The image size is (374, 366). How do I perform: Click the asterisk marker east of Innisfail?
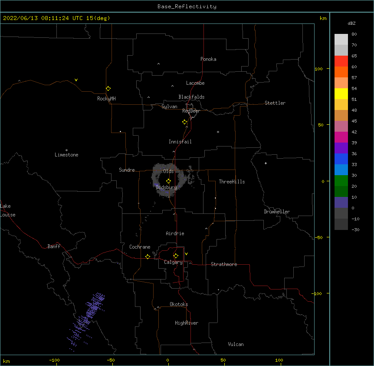218,132
